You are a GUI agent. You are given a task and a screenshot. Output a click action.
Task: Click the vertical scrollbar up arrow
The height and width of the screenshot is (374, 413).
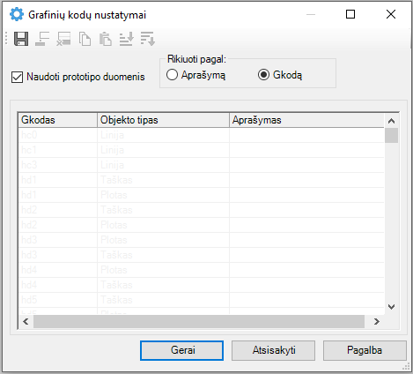click(x=391, y=121)
